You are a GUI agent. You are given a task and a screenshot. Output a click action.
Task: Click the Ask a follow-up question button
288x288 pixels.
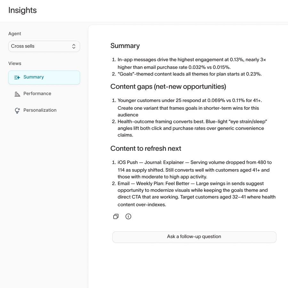[x=194, y=237]
